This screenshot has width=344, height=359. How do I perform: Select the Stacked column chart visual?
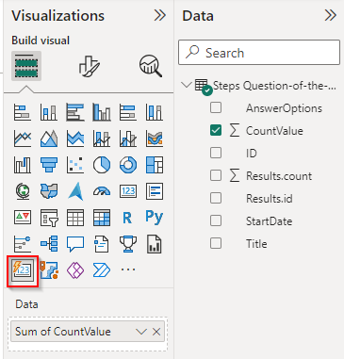(x=49, y=112)
